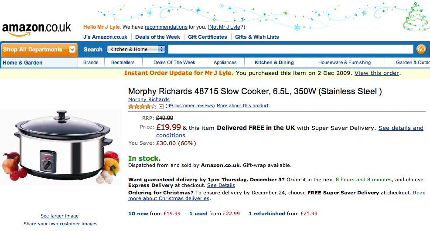Click the Gift Certificates link

pyautogui.click(x=207, y=37)
